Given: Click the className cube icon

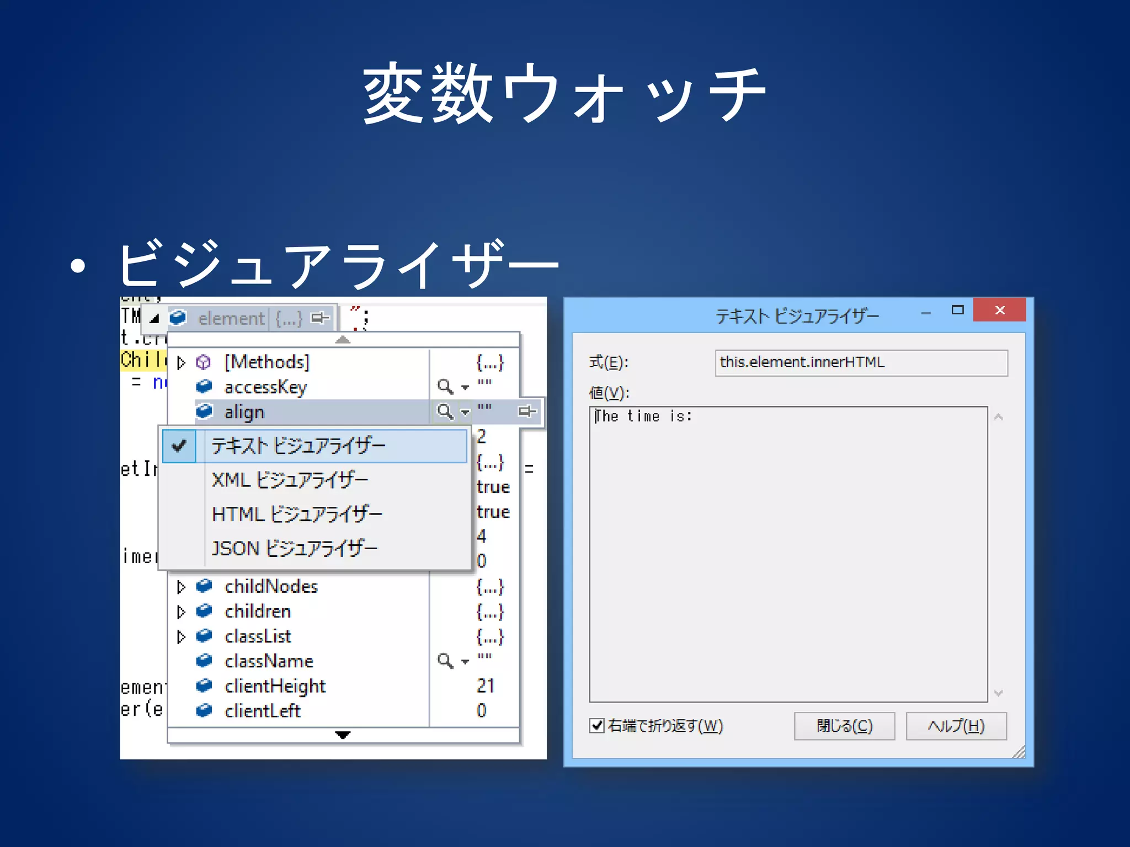Looking at the screenshot, I should coord(204,661).
